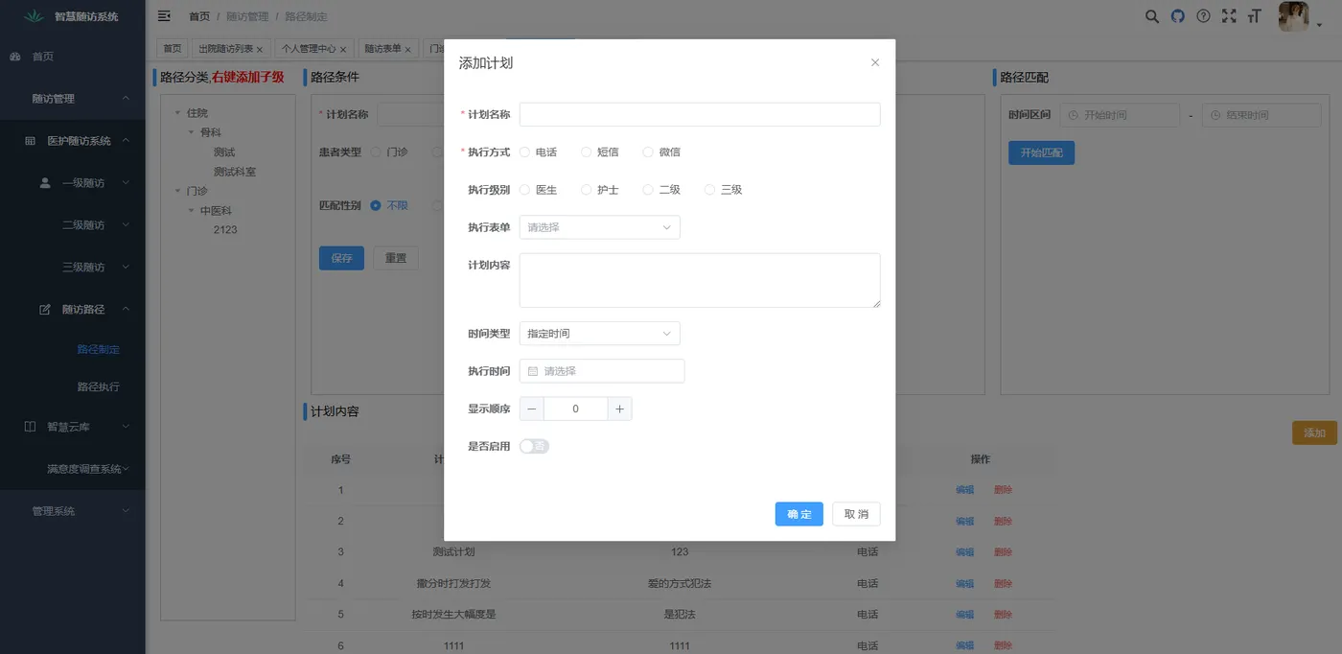
Task: Collapse the sidebar with the hamburger icon
Action: pos(163,15)
